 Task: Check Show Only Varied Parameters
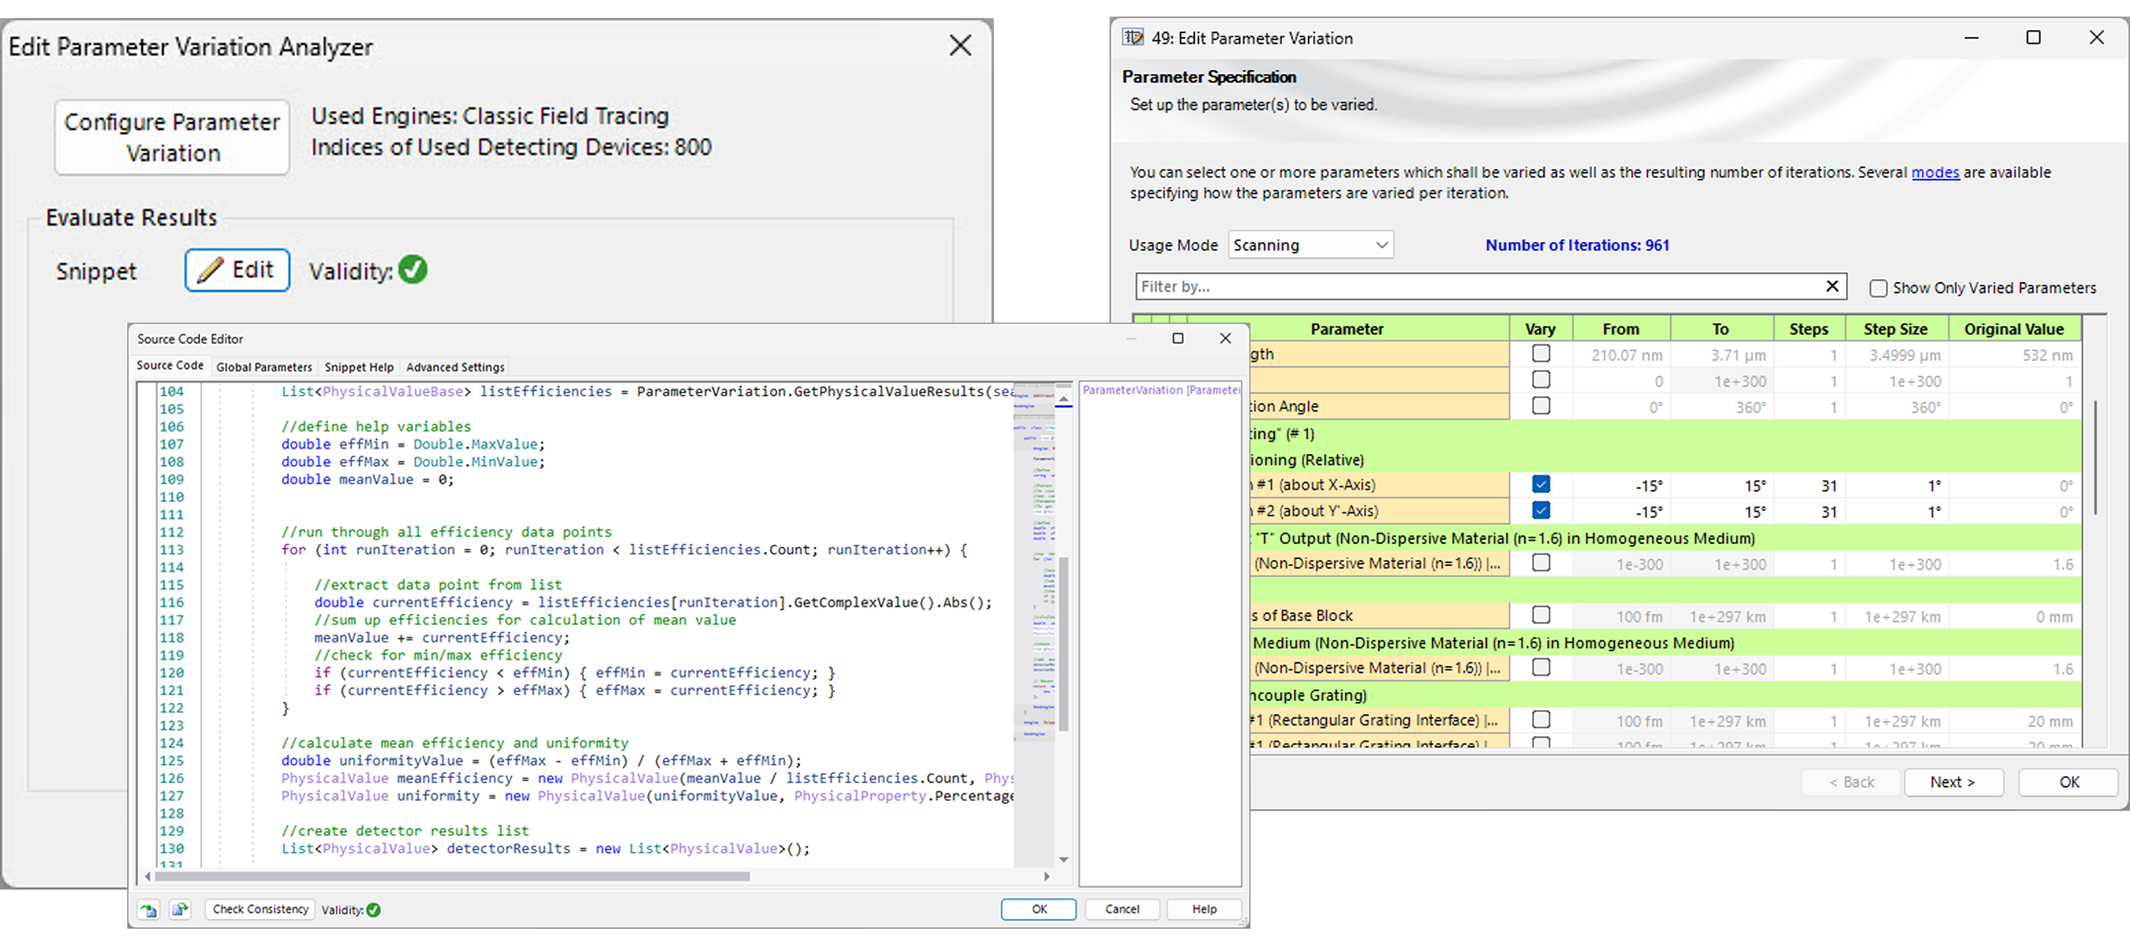[1878, 288]
